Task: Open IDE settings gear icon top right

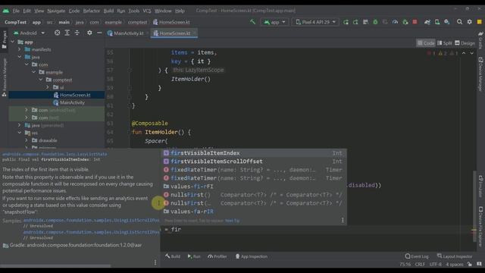Action: (x=470, y=22)
